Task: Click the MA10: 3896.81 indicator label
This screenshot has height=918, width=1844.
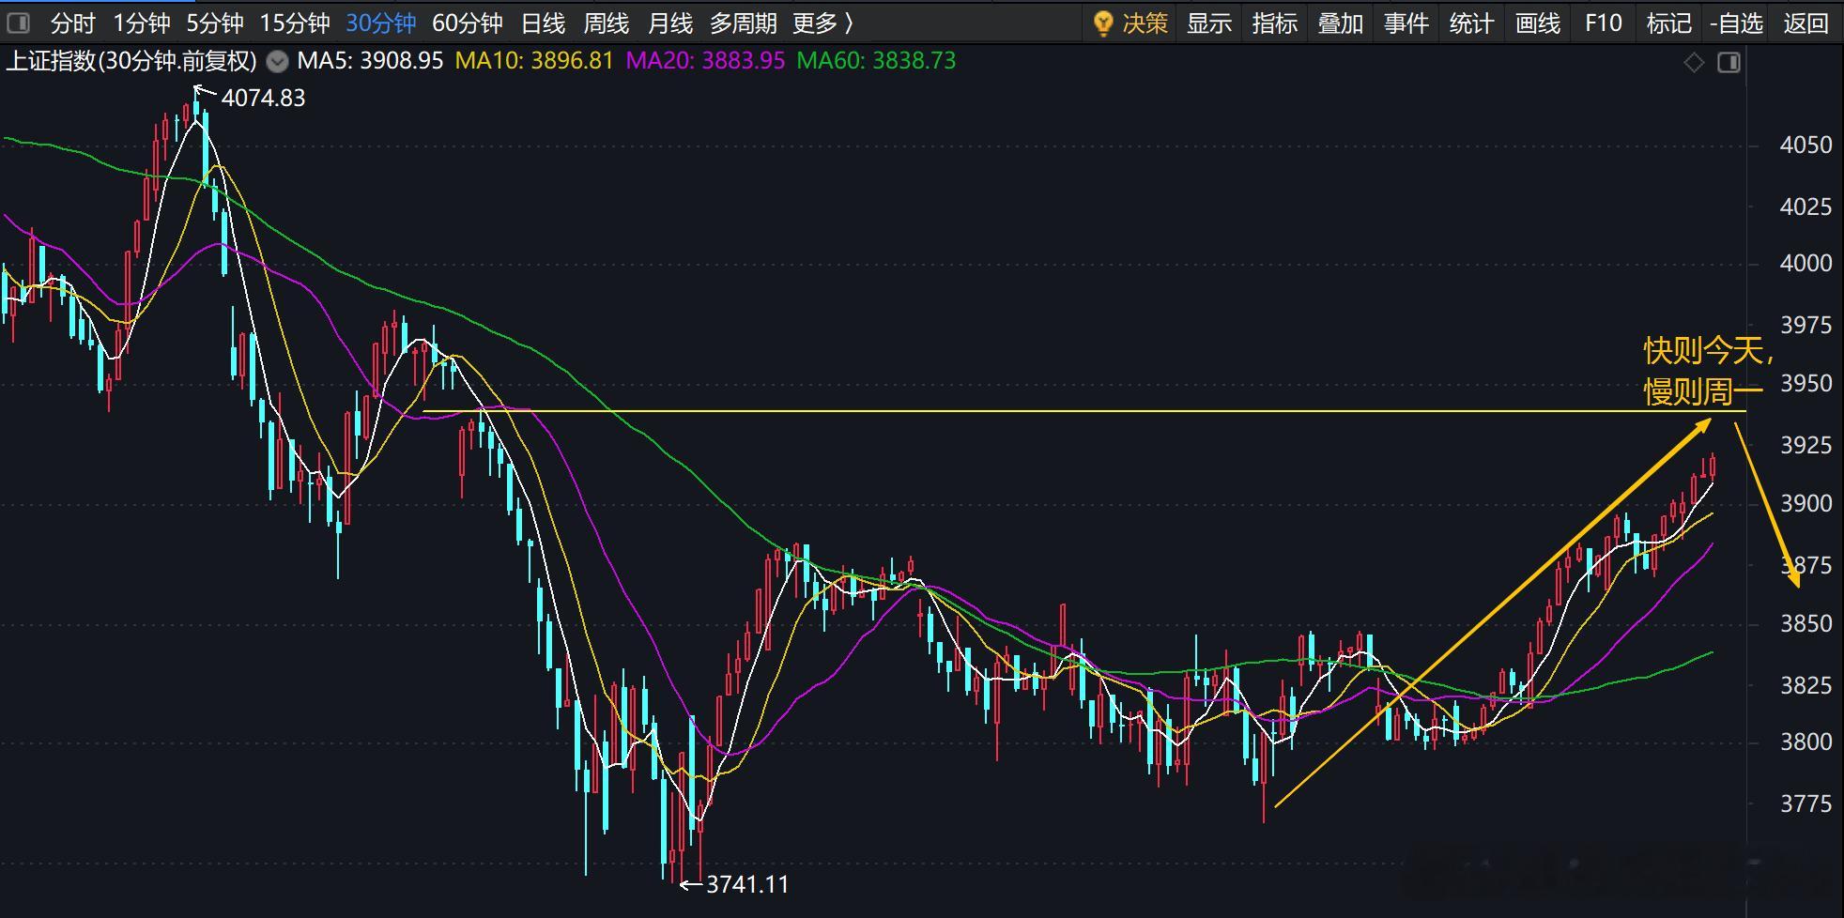Action: (x=534, y=61)
